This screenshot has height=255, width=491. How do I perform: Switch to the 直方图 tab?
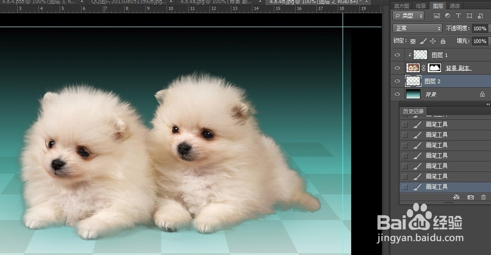click(x=402, y=5)
